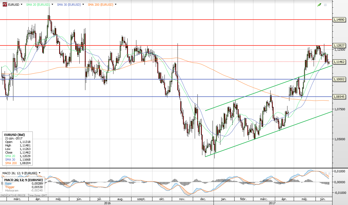This screenshot has height=205, width=348.
Task: Click the SMA 30 value 1,11668
Action: (x=25, y=160)
